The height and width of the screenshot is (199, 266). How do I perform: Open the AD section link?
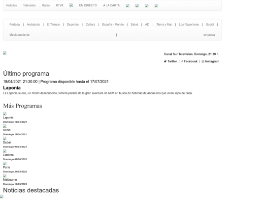(x=147, y=25)
